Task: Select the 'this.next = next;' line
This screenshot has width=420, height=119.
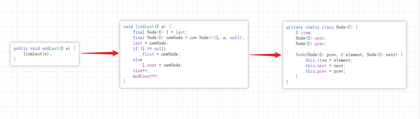Action: coord(325,66)
